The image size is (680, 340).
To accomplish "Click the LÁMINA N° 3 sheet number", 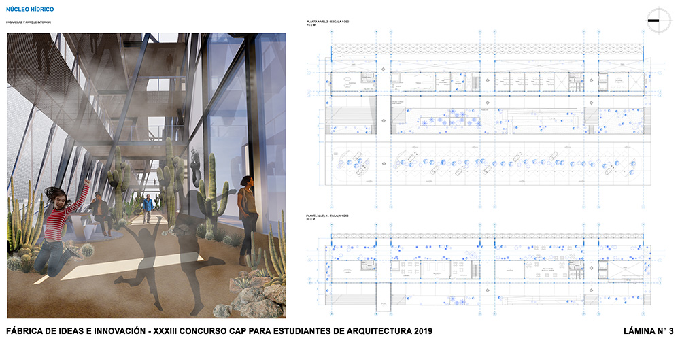I will 648,331.
